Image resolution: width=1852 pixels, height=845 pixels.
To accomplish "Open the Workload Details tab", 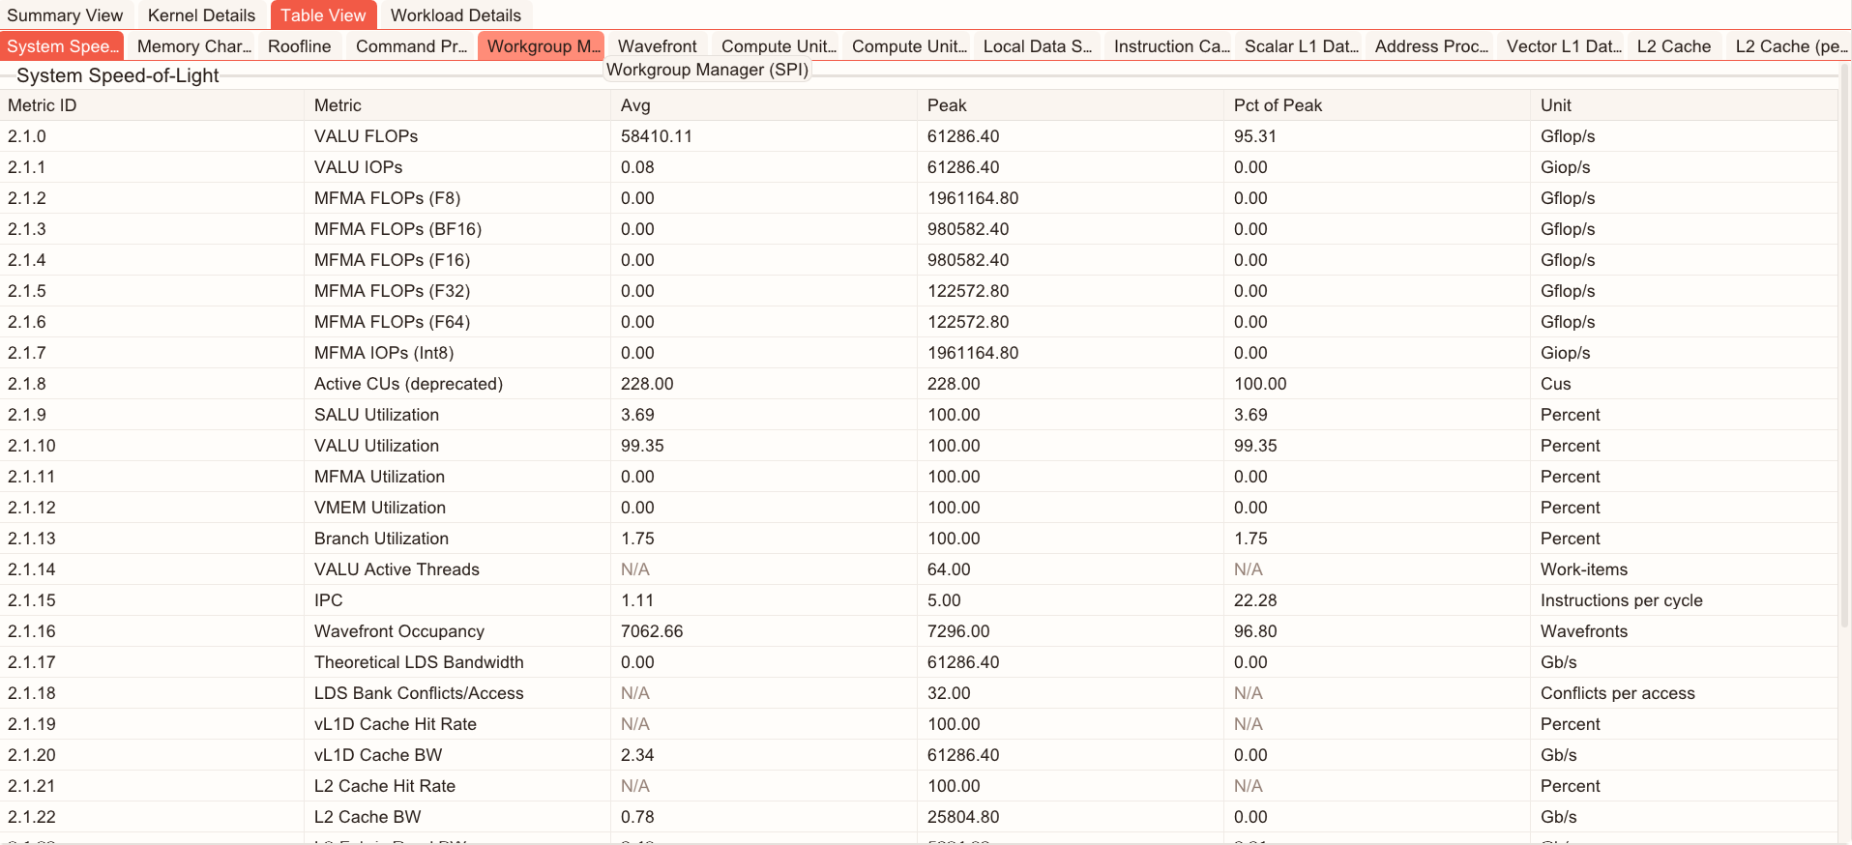I will pos(456,15).
